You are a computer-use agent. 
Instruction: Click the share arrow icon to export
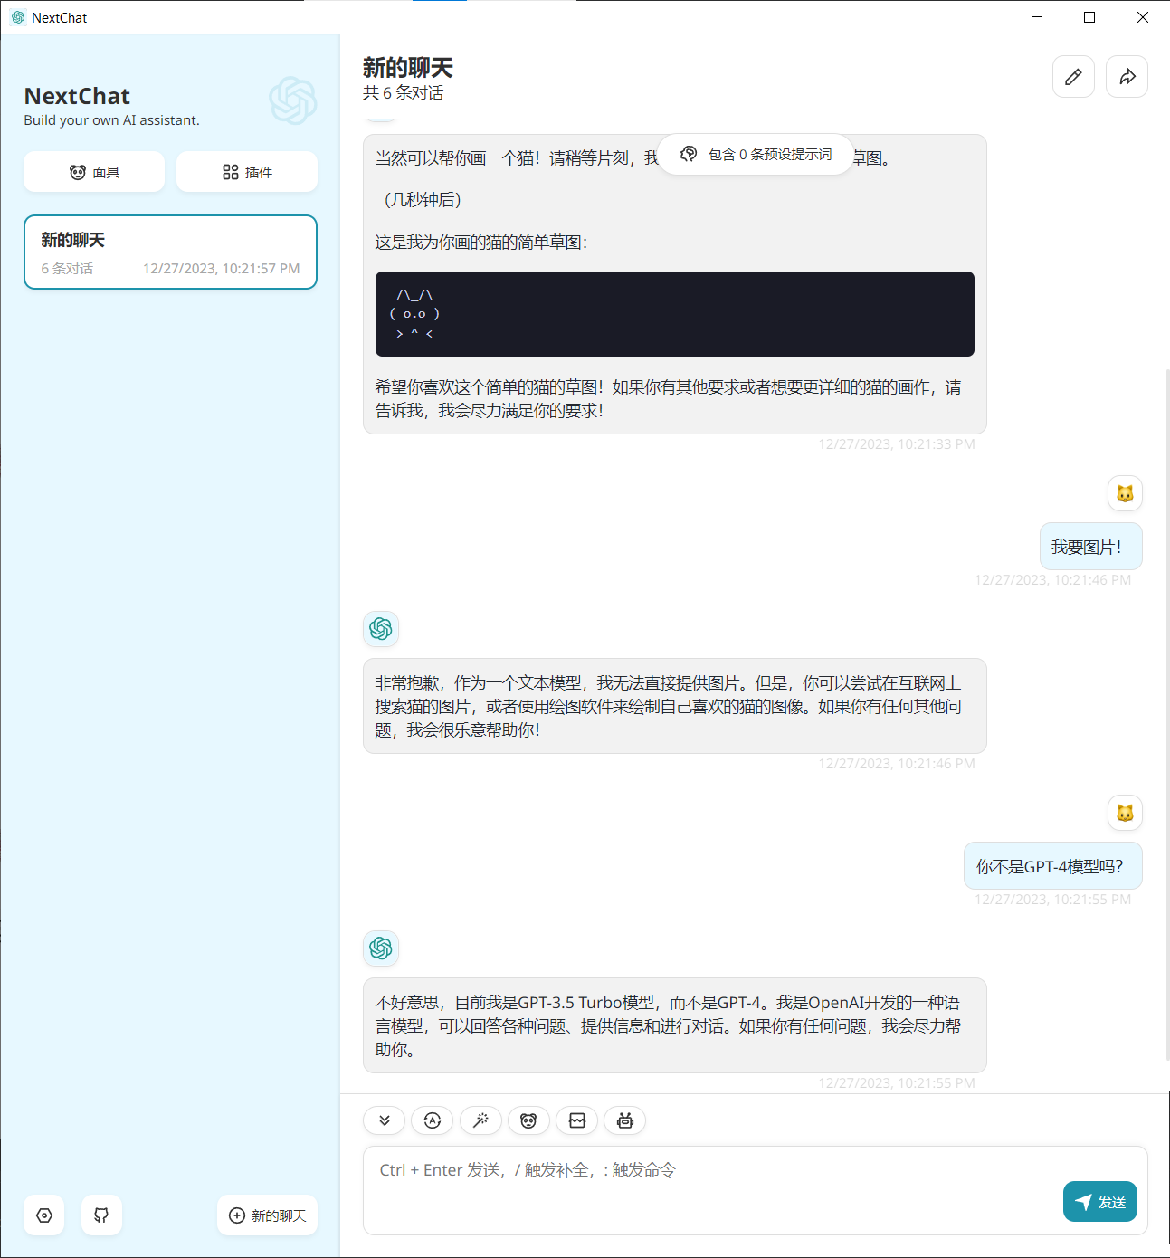tap(1127, 77)
